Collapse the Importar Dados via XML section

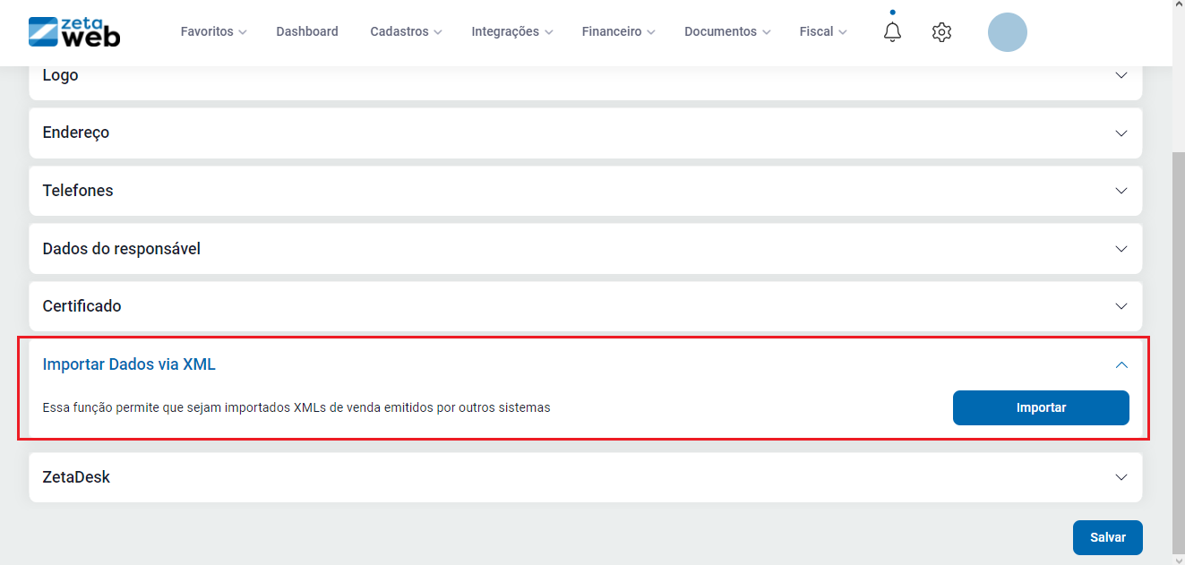(x=1121, y=364)
